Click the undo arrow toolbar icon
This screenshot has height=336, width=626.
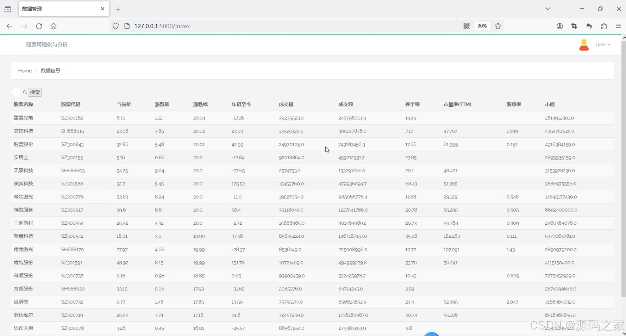pos(589,26)
